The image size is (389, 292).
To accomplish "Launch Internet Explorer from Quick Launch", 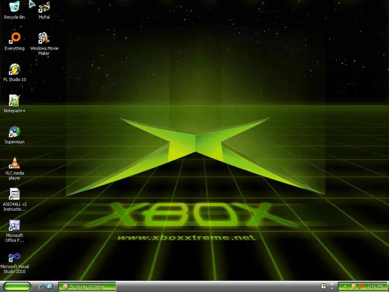I will tap(42, 287).
